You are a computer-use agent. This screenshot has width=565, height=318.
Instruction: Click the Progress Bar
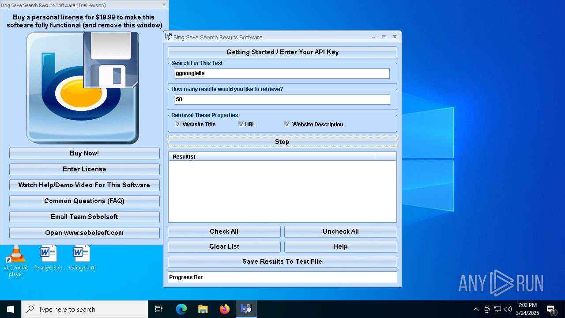(282, 277)
